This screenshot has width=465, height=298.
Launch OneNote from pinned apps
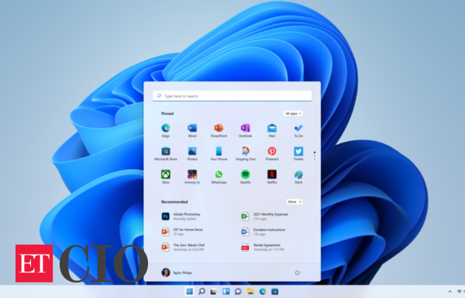pos(245,130)
